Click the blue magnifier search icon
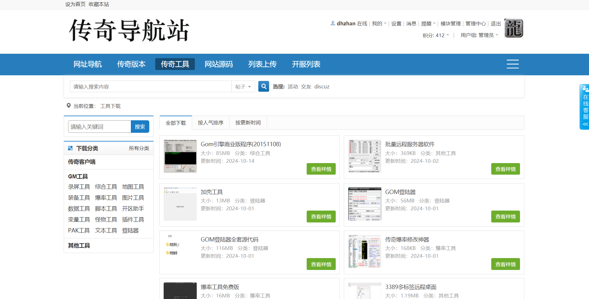Screen dimensions: 589x299 tap(264, 87)
